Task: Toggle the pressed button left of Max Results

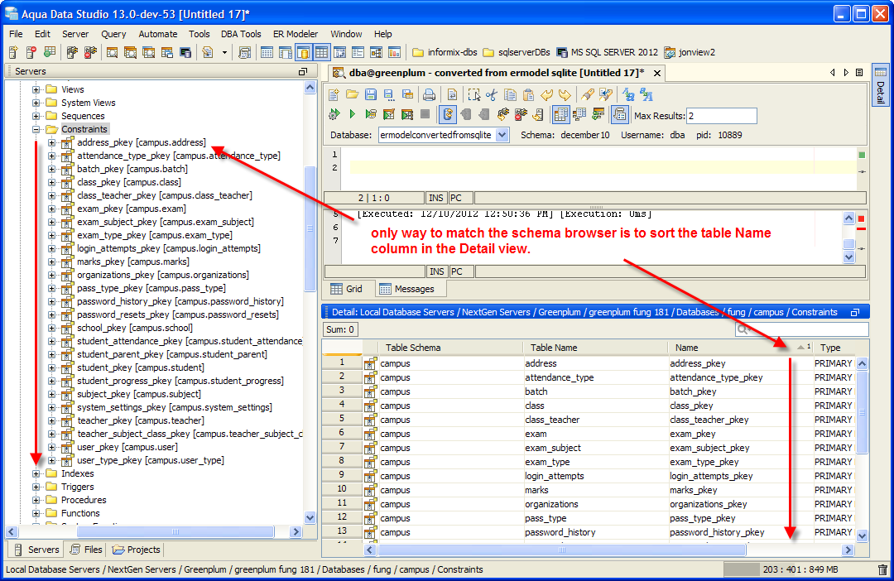Action: tap(620, 114)
